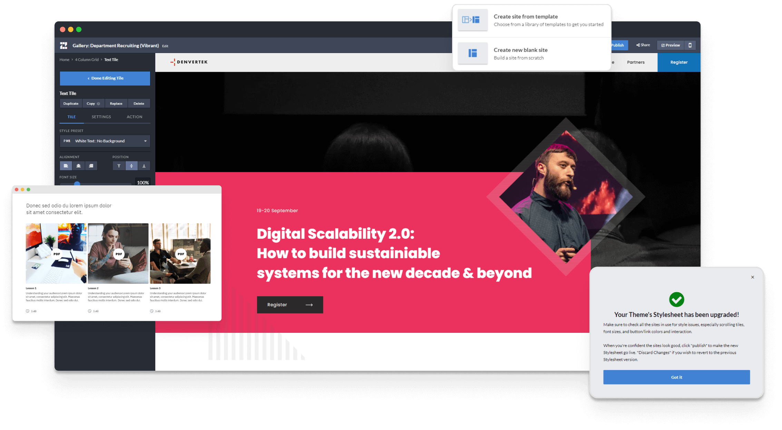Go to 4 Column Grid breadcrumb
Screen dimensions: 782x430
click(x=87, y=60)
